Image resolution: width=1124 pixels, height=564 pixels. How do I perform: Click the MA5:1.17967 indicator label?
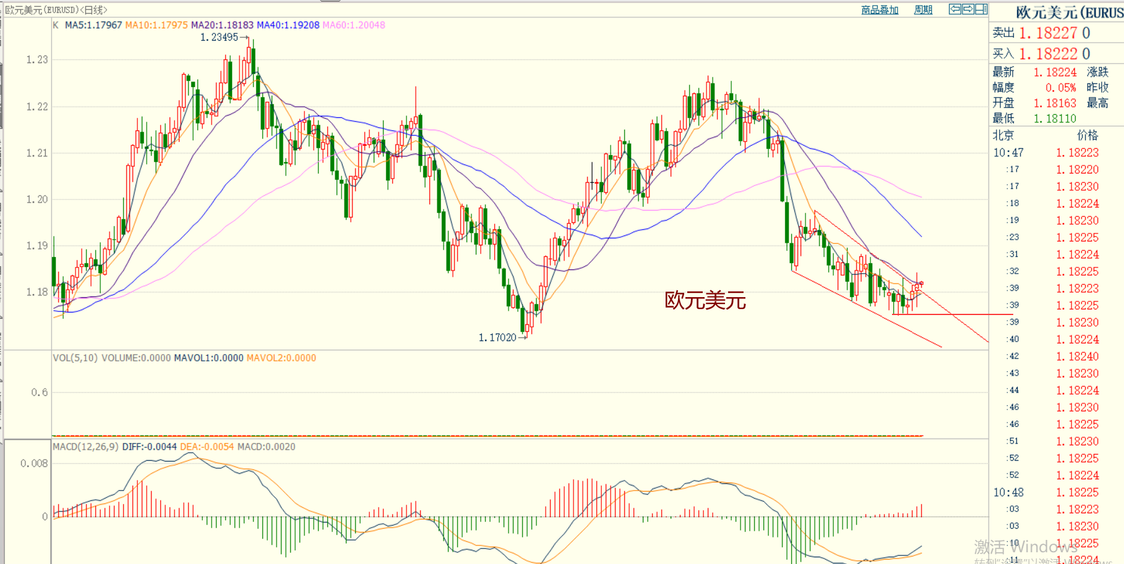(x=93, y=25)
